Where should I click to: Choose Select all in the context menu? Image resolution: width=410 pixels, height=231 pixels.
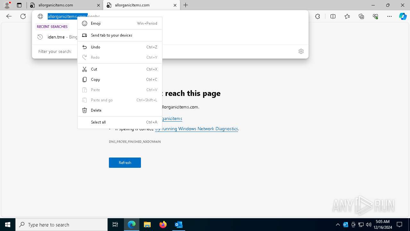pos(120,122)
